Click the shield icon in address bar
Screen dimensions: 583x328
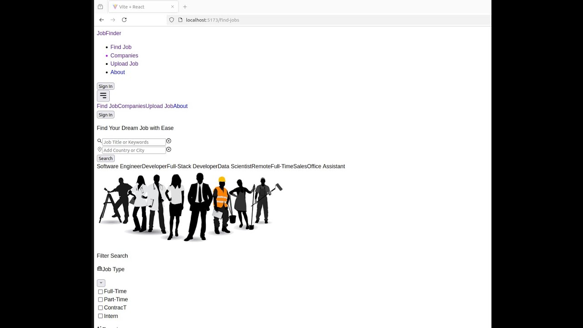[x=172, y=20]
